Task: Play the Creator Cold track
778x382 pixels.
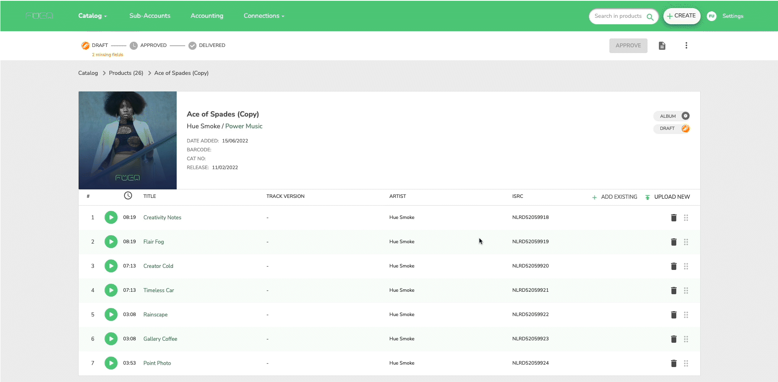Action: 111,266
